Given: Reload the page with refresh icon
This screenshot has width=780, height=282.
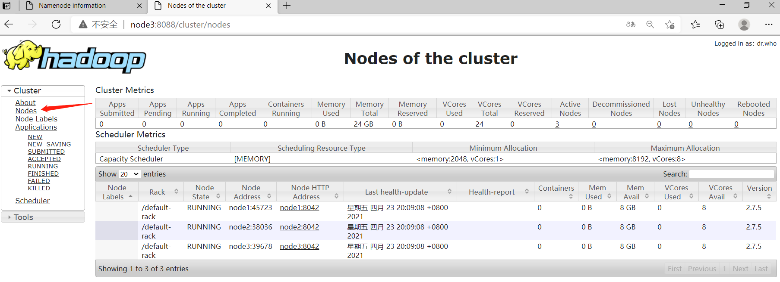Looking at the screenshot, I should pyautogui.click(x=56, y=25).
